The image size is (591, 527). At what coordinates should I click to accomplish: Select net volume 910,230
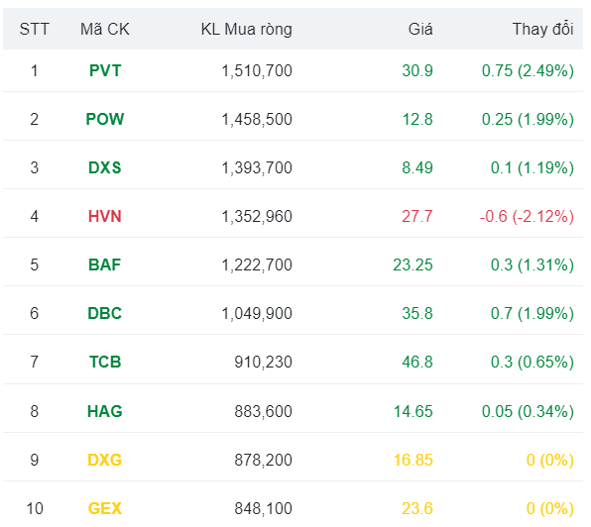pyautogui.click(x=264, y=363)
